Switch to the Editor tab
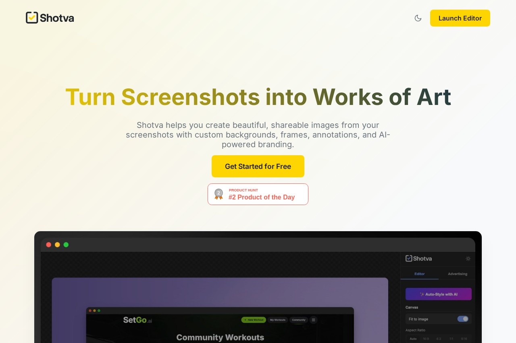The image size is (516, 343). click(419, 274)
